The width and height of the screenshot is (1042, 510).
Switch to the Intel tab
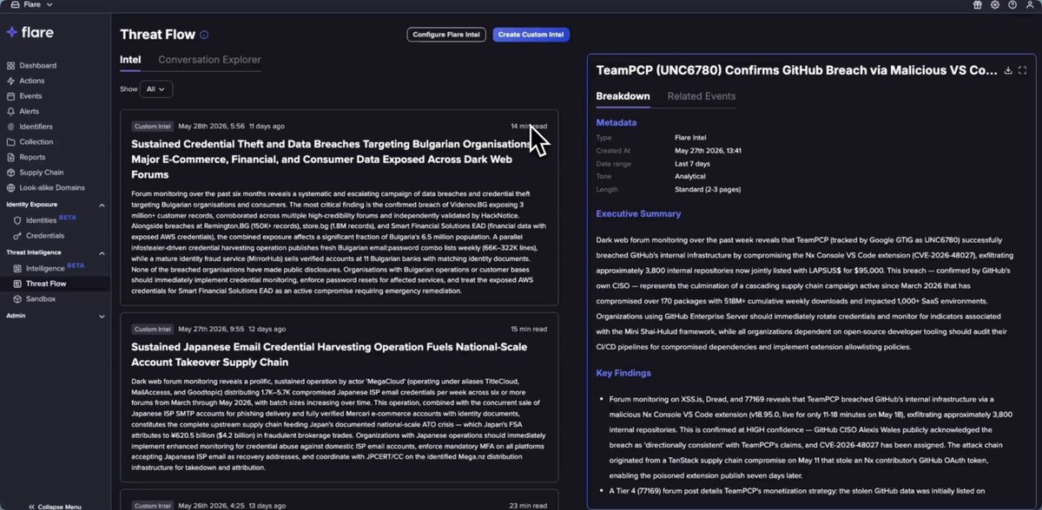(130, 60)
